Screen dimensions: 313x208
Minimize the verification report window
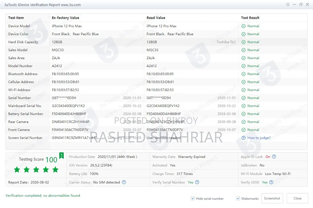pos(294,4)
